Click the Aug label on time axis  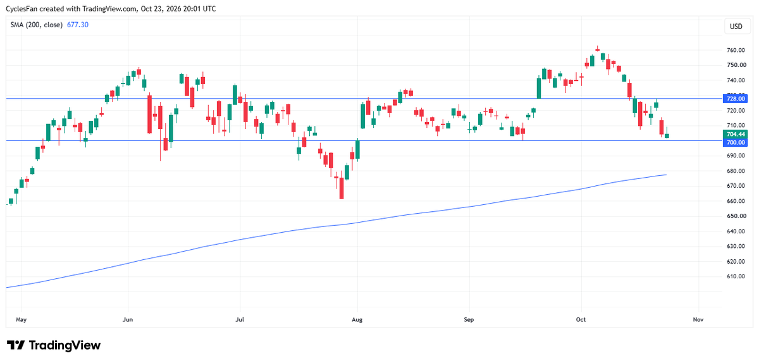click(357, 320)
